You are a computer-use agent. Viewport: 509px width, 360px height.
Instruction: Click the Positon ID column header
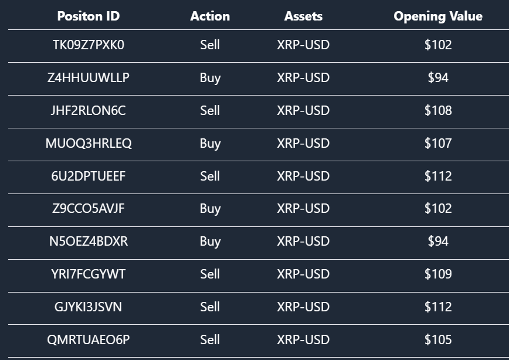coord(88,16)
